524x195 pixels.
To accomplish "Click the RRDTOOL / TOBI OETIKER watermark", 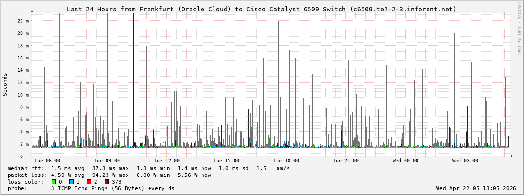I will click(519, 29).
